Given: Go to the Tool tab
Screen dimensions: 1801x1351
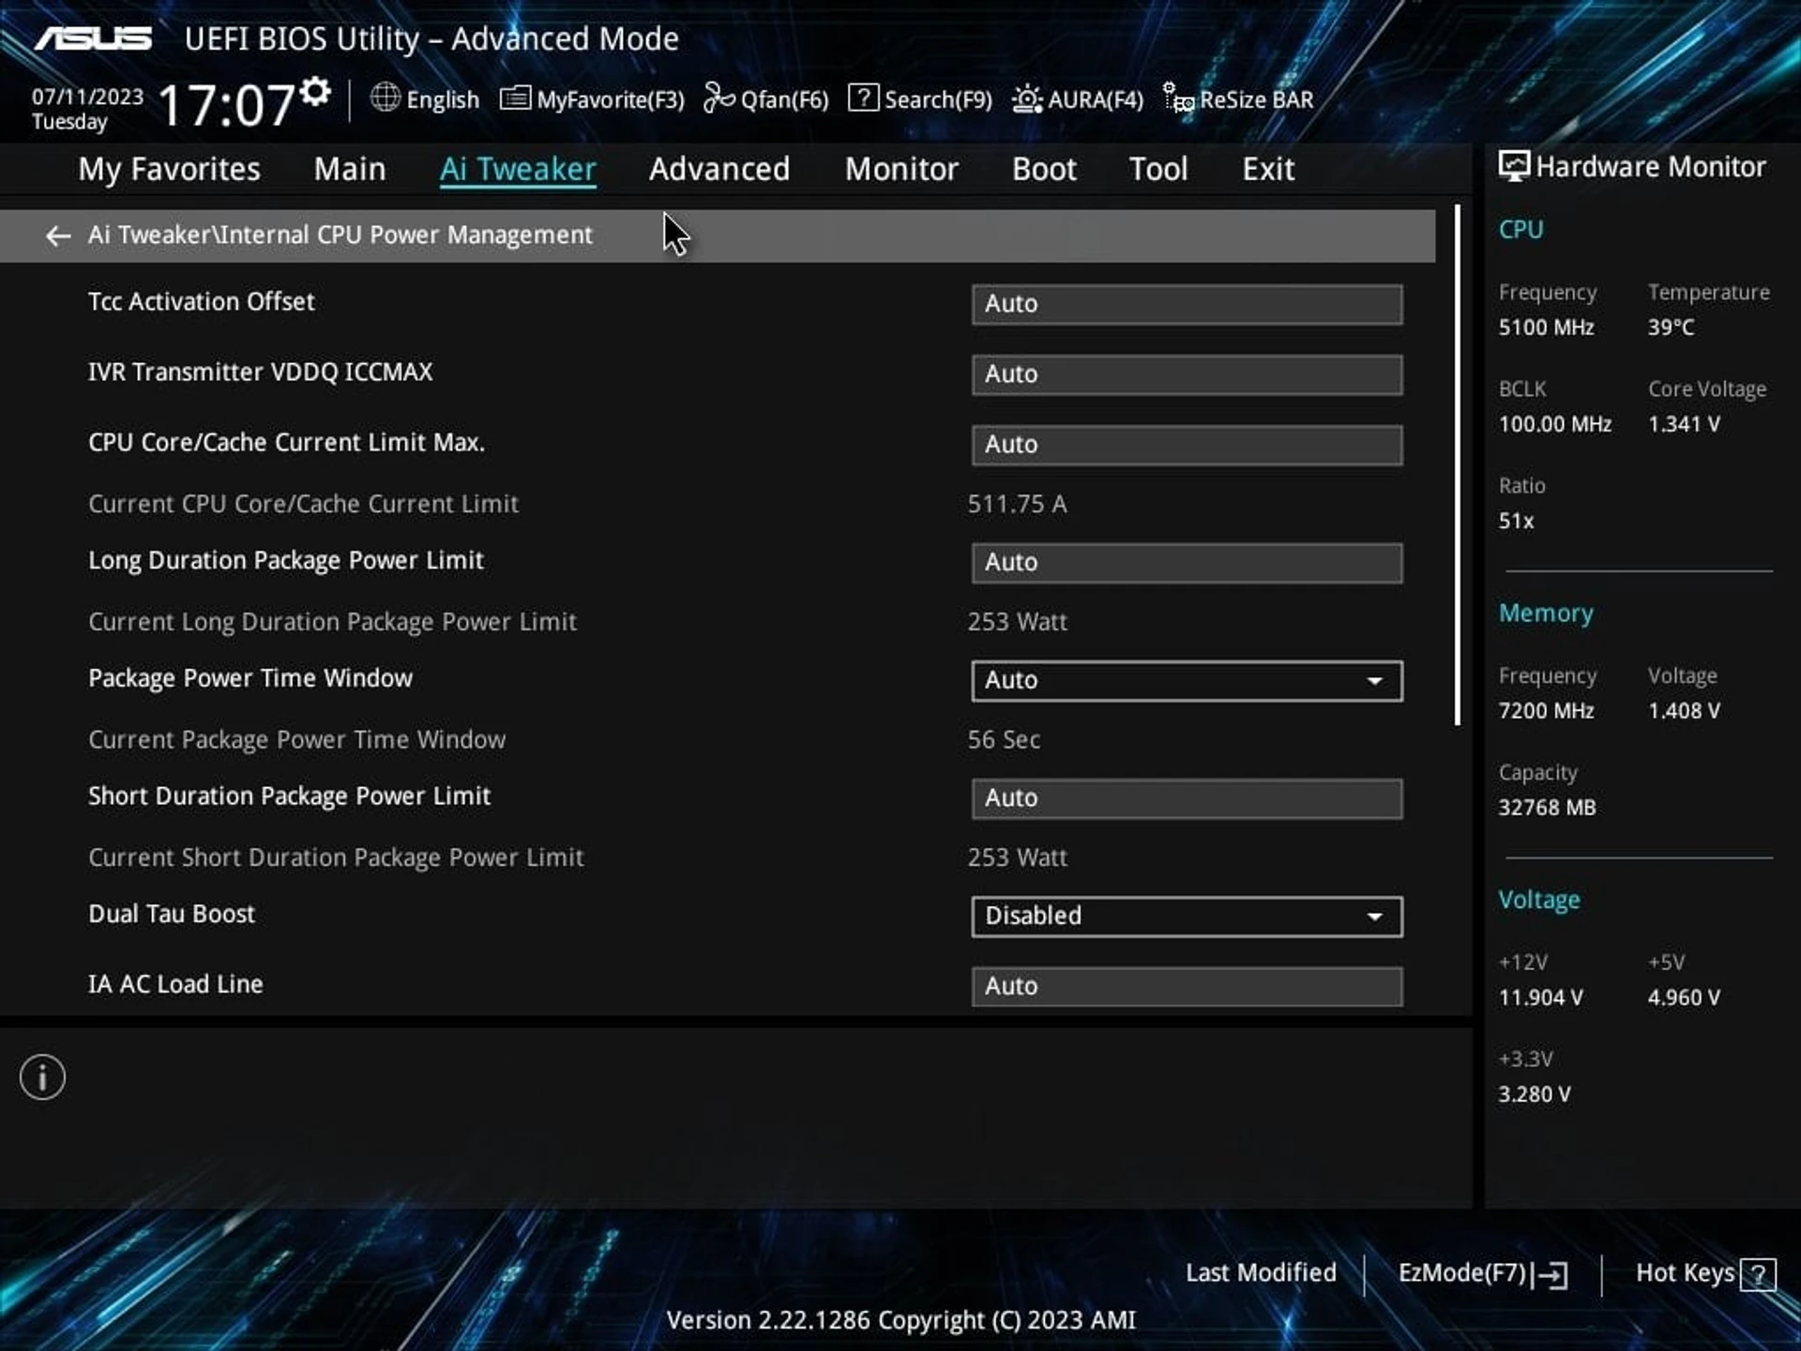Looking at the screenshot, I should 1158,170.
